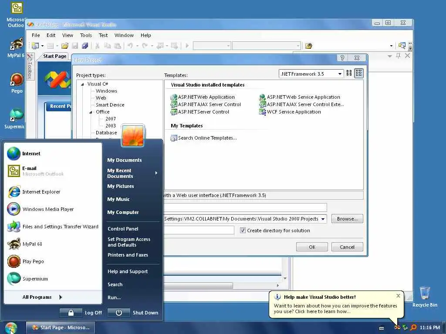The image size is (446, 334).
Task: Select ASP.NET AJAX Server Control Extender template
Action: 301,104
